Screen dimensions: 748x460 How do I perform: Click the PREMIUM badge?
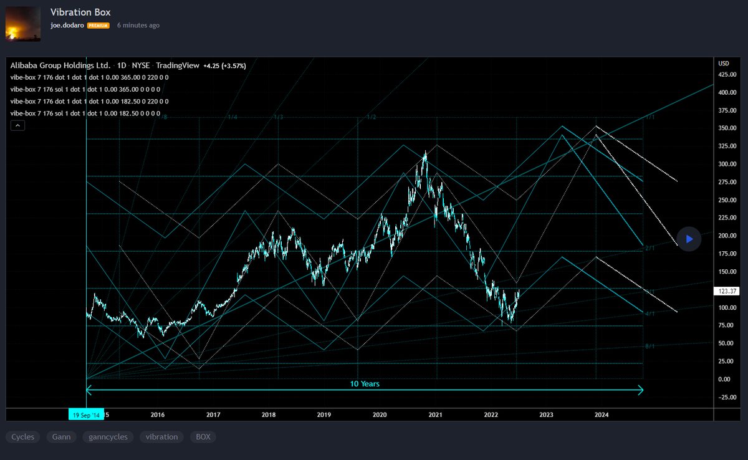[x=98, y=26]
